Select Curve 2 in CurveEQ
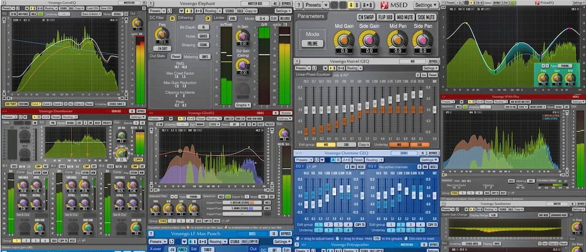Screen dimensions: 586x252 coord(47,104)
